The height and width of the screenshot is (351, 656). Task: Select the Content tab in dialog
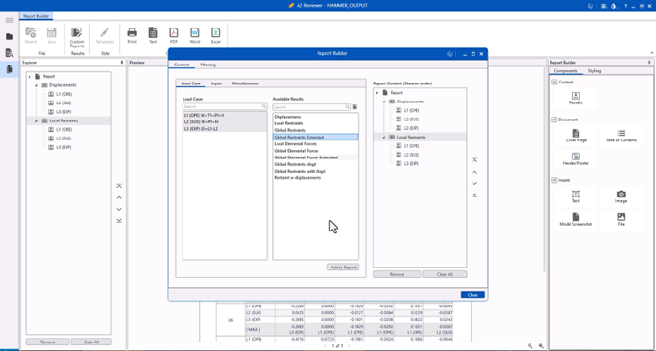pyautogui.click(x=182, y=65)
